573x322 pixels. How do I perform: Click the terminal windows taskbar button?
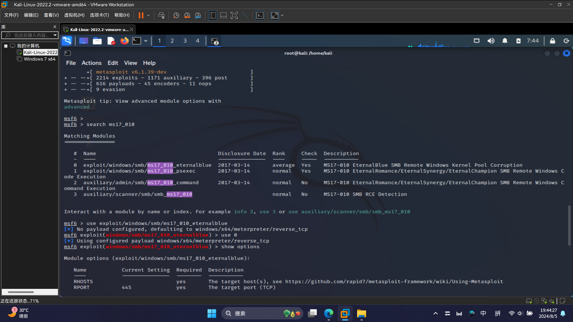215,41
